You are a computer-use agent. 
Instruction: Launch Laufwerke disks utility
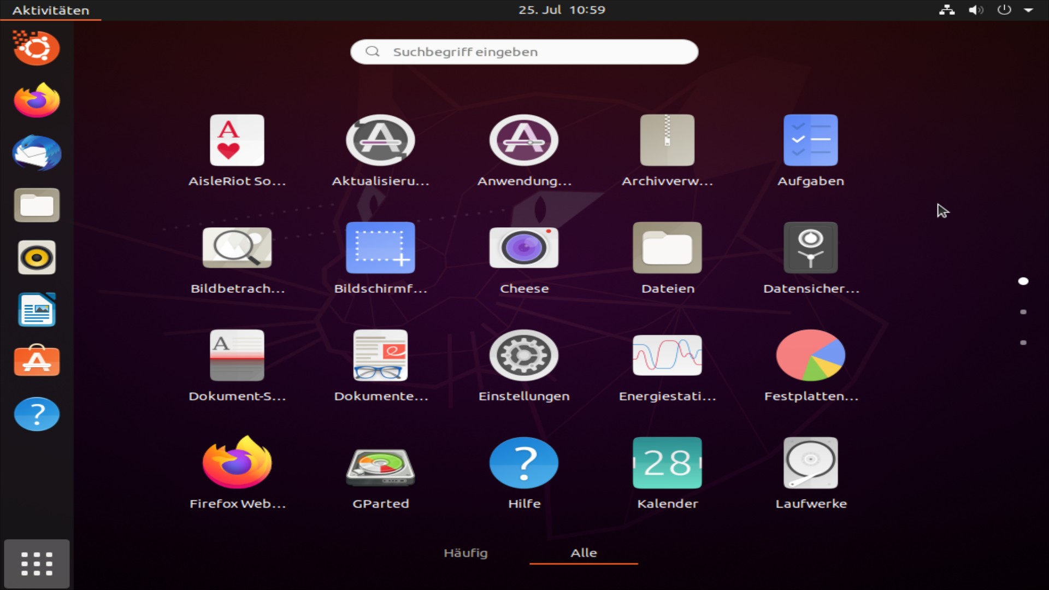click(x=810, y=464)
